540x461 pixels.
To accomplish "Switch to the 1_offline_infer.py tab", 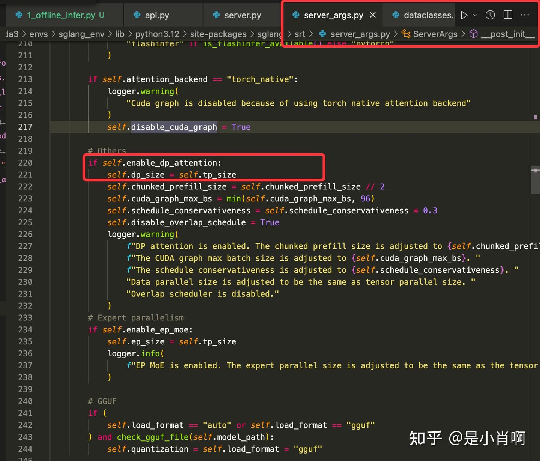I will pyautogui.click(x=60, y=15).
